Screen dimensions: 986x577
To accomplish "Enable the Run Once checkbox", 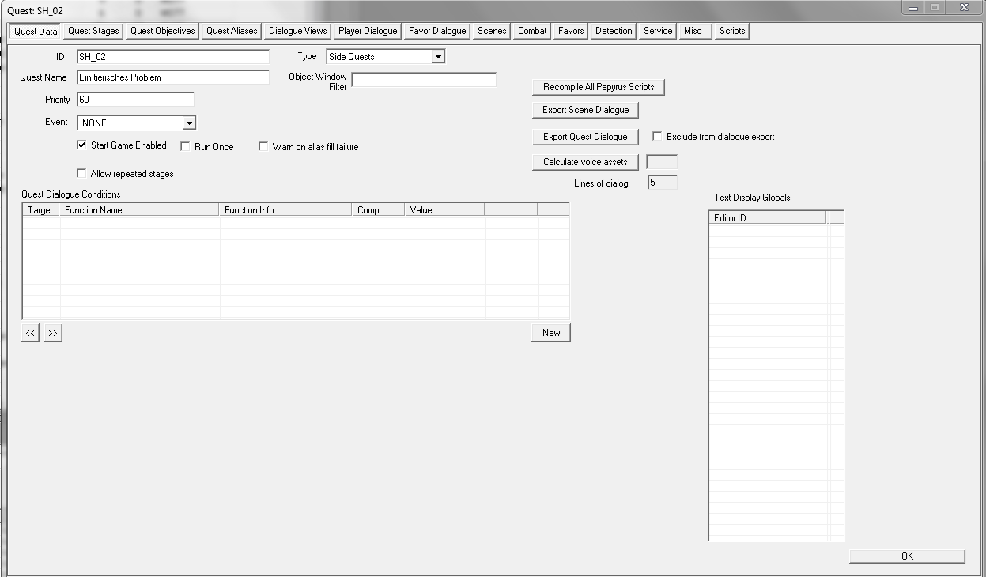I will pyautogui.click(x=185, y=146).
